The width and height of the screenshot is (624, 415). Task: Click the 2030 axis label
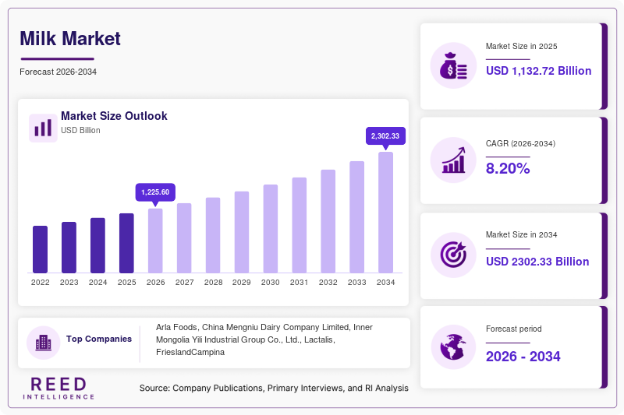click(271, 283)
